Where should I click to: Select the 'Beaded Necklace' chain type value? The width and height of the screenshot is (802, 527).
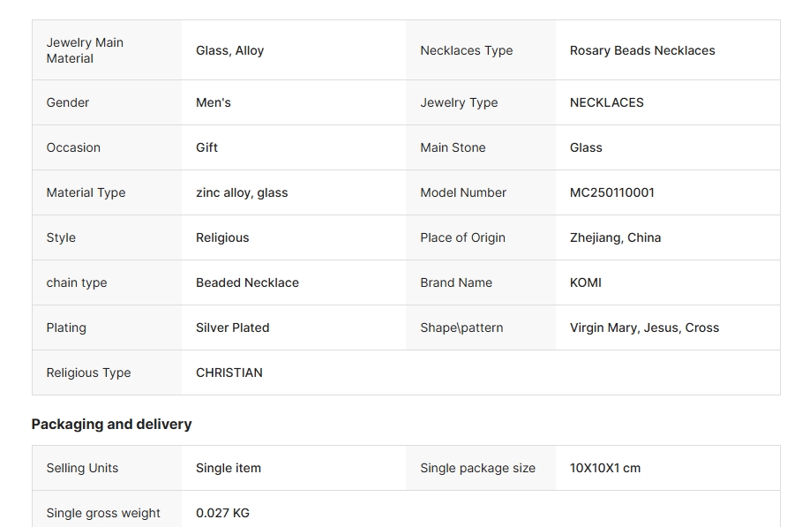pos(247,282)
